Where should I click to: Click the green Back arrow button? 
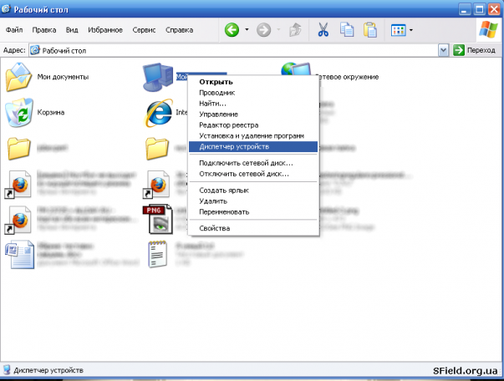[232, 30]
